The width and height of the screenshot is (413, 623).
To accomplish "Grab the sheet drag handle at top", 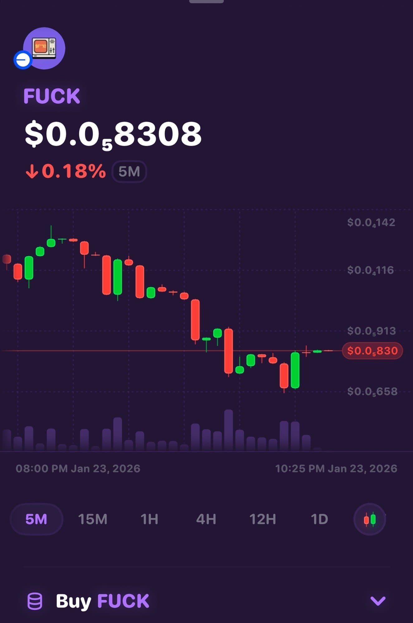I will 206,2.
